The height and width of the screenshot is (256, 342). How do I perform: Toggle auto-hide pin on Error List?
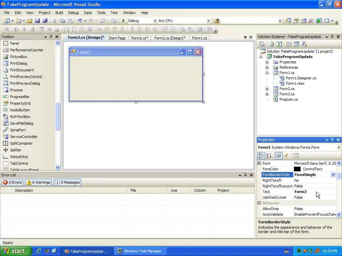coord(245,175)
